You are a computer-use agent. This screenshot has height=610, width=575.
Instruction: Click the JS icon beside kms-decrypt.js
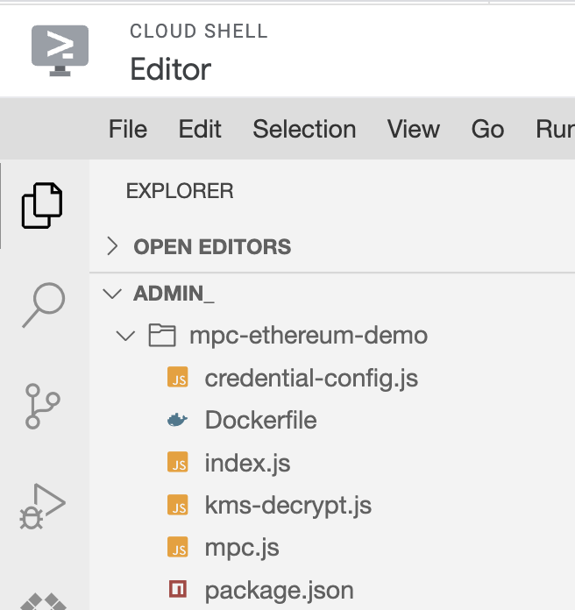(x=178, y=505)
